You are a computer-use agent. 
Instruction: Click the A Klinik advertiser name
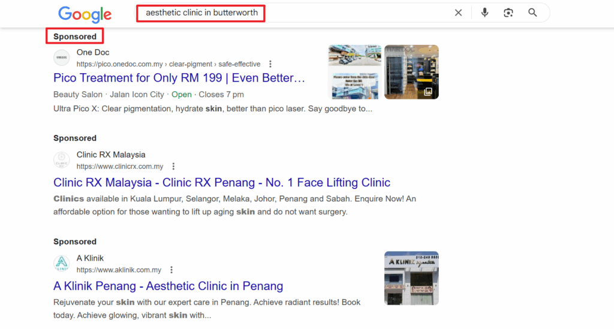(90, 258)
